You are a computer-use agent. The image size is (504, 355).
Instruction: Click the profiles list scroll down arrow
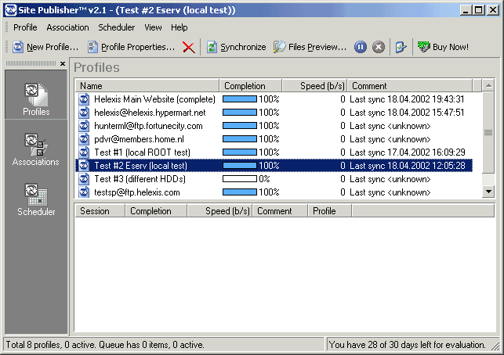(x=488, y=192)
